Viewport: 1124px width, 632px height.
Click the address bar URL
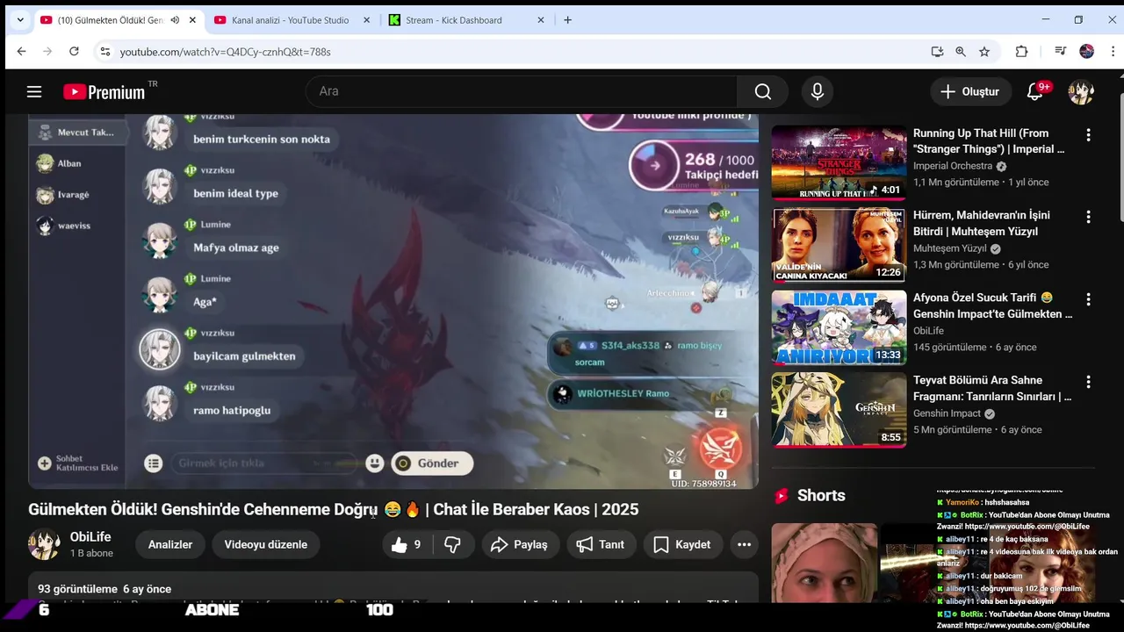tap(226, 52)
